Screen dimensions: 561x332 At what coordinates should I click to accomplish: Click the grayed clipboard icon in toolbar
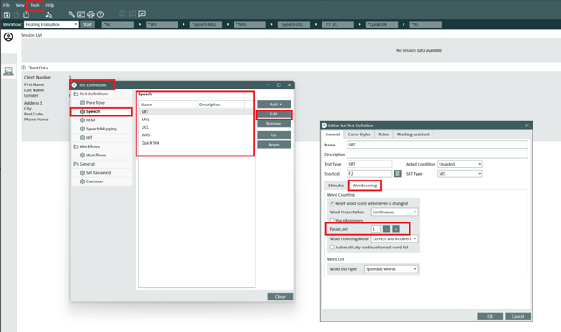coord(17,14)
